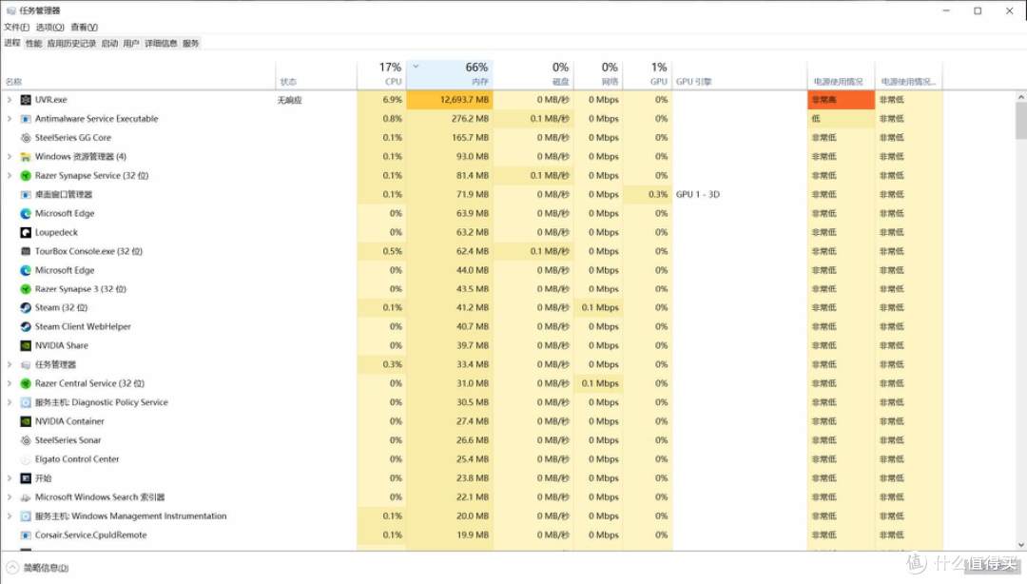Click the Task Manager icon in title bar
Image resolution: width=1027 pixels, height=584 pixels.
(x=10, y=10)
